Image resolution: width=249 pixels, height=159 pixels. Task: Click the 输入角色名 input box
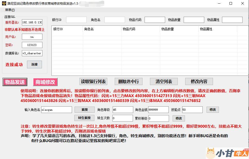coord(56,110)
